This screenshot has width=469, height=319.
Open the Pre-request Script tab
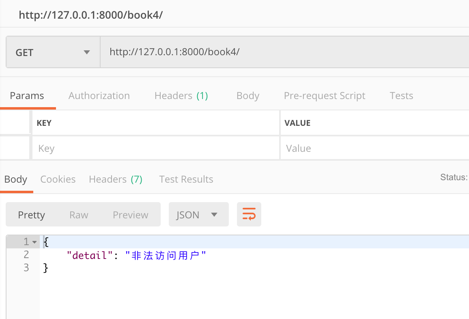[324, 96]
